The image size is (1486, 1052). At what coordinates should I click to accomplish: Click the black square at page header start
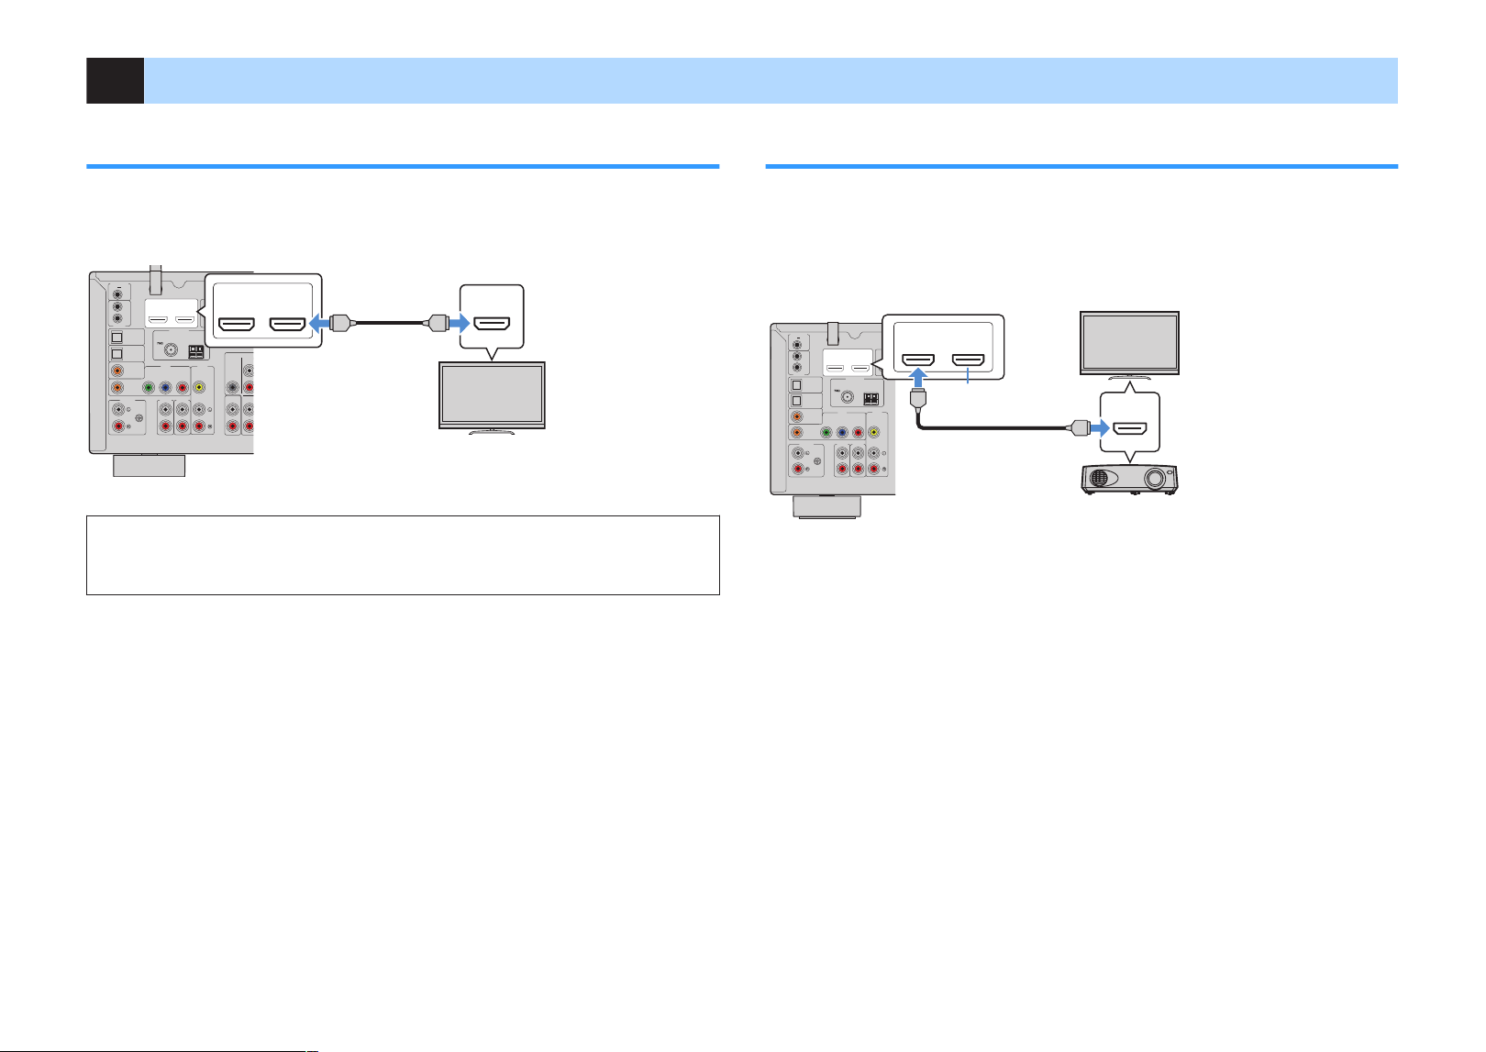coord(115,81)
